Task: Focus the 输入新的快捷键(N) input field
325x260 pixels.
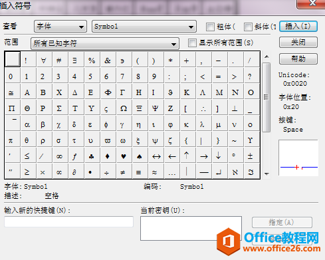Action: [x=68, y=221]
